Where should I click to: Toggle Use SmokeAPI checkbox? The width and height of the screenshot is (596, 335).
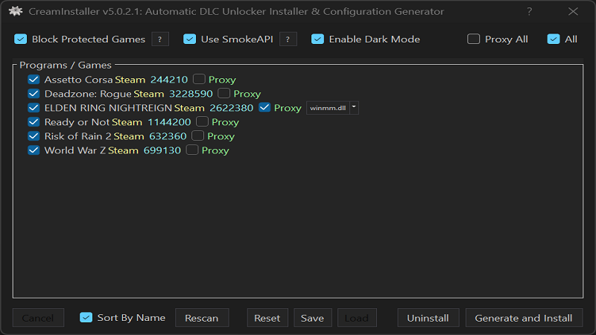[190, 39]
